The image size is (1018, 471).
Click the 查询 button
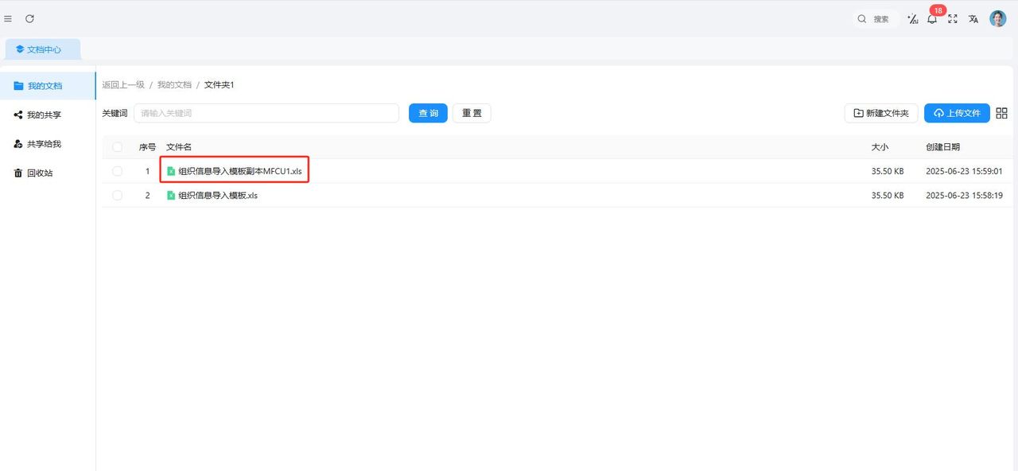(x=428, y=113)
